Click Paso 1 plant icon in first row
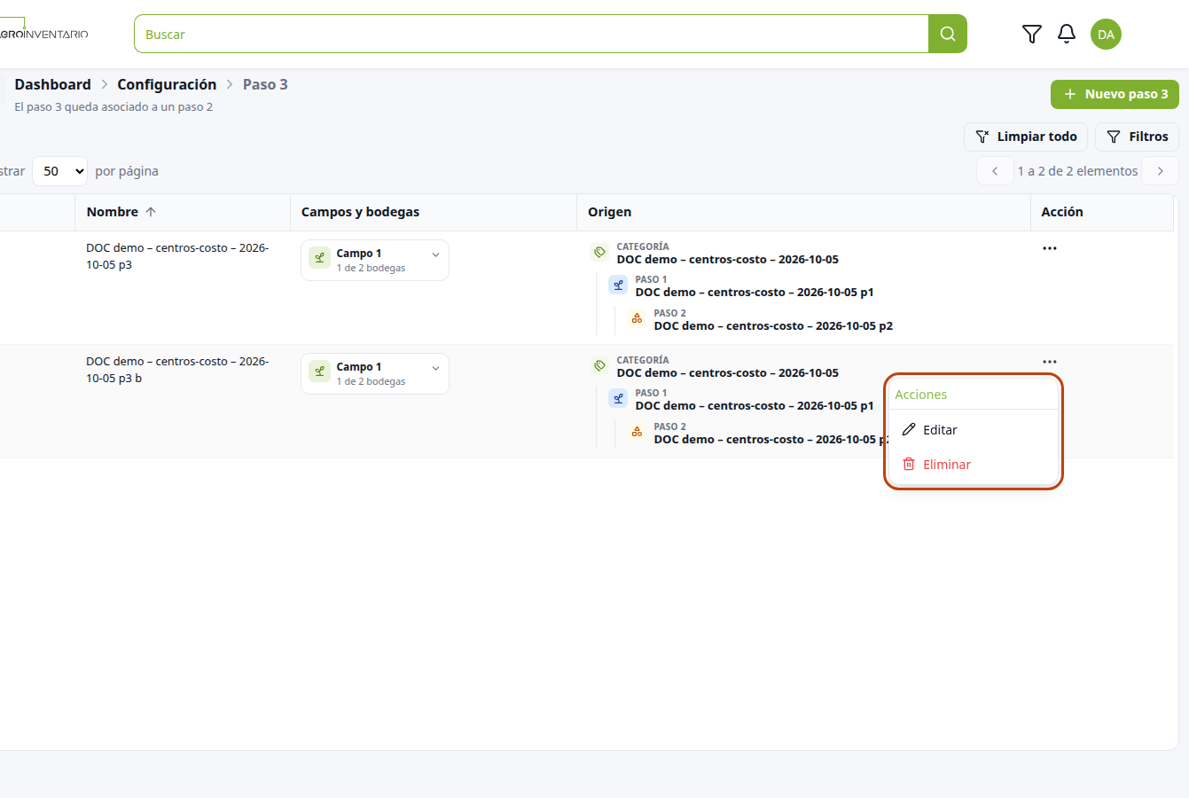1189x798 pixels. point(618,286)
